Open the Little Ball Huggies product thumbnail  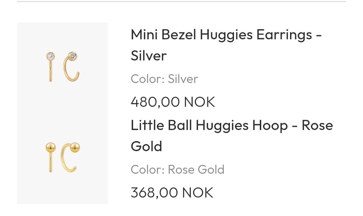(62, 157)
